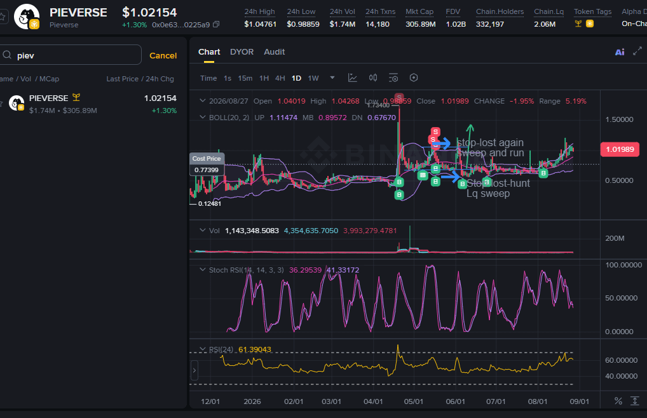The width and height of the screenshot is (647, 418).
Task: Click the 24h Low label
Action: click(x=301, y=11)
